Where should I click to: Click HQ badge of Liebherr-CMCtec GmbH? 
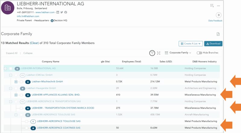coord(22,75)
